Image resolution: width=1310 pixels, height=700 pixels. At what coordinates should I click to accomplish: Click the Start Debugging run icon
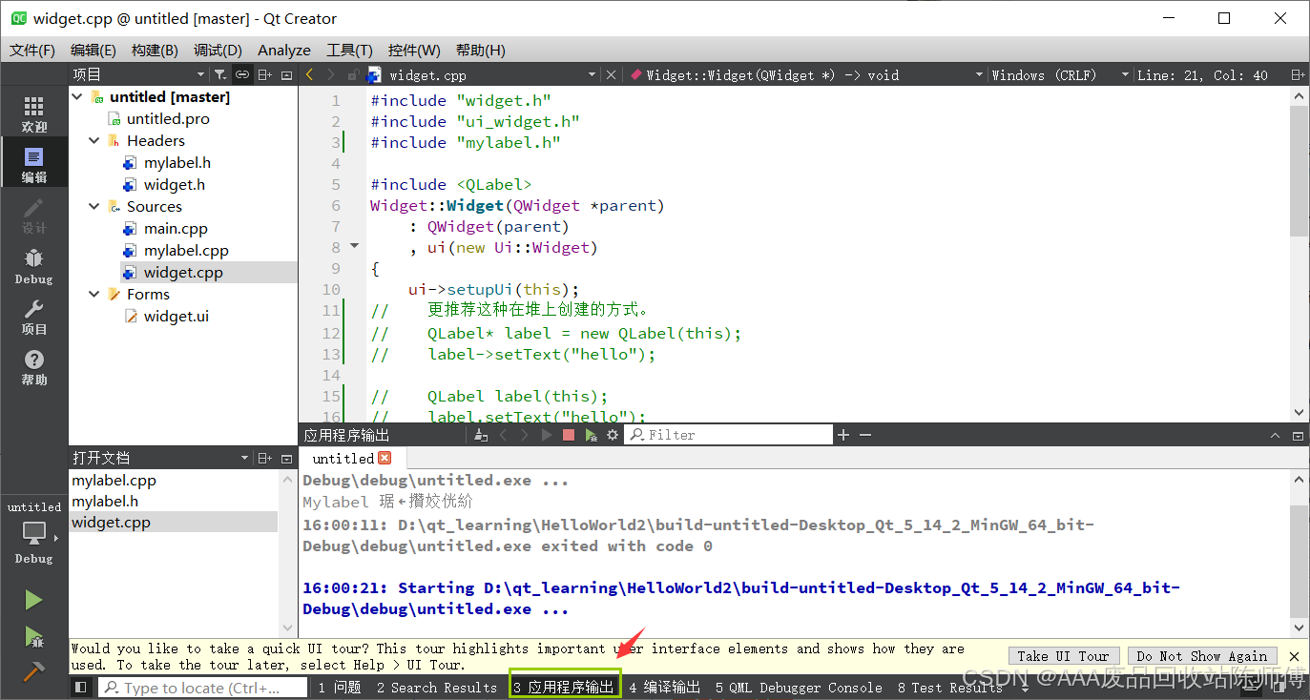[x=33, y=636]
